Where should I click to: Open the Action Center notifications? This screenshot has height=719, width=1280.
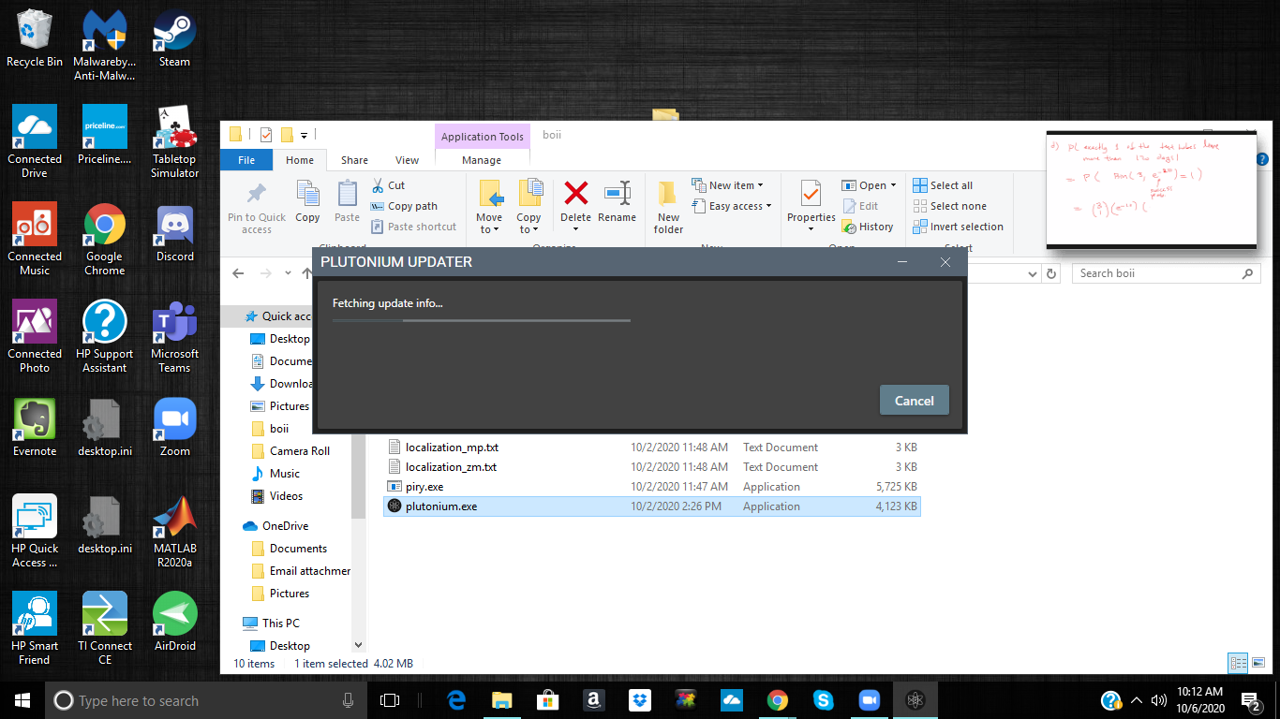[x=1251, y=700]
